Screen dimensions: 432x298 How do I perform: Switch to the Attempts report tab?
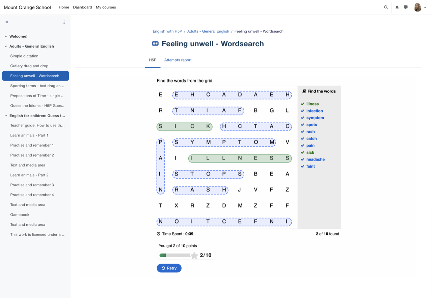coord(178,60)
